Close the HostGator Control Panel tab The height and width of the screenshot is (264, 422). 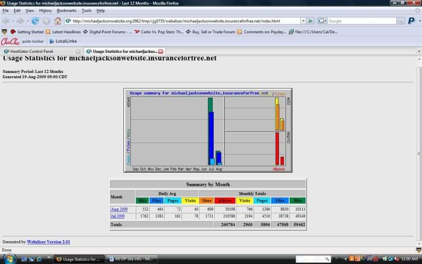78,51
